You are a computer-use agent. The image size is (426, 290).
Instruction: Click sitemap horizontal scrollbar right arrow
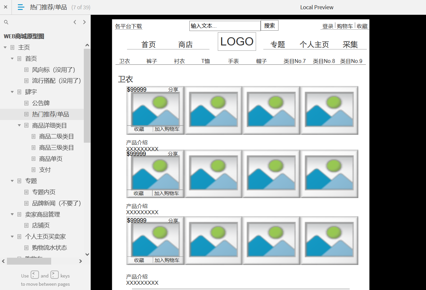[80, 261]
